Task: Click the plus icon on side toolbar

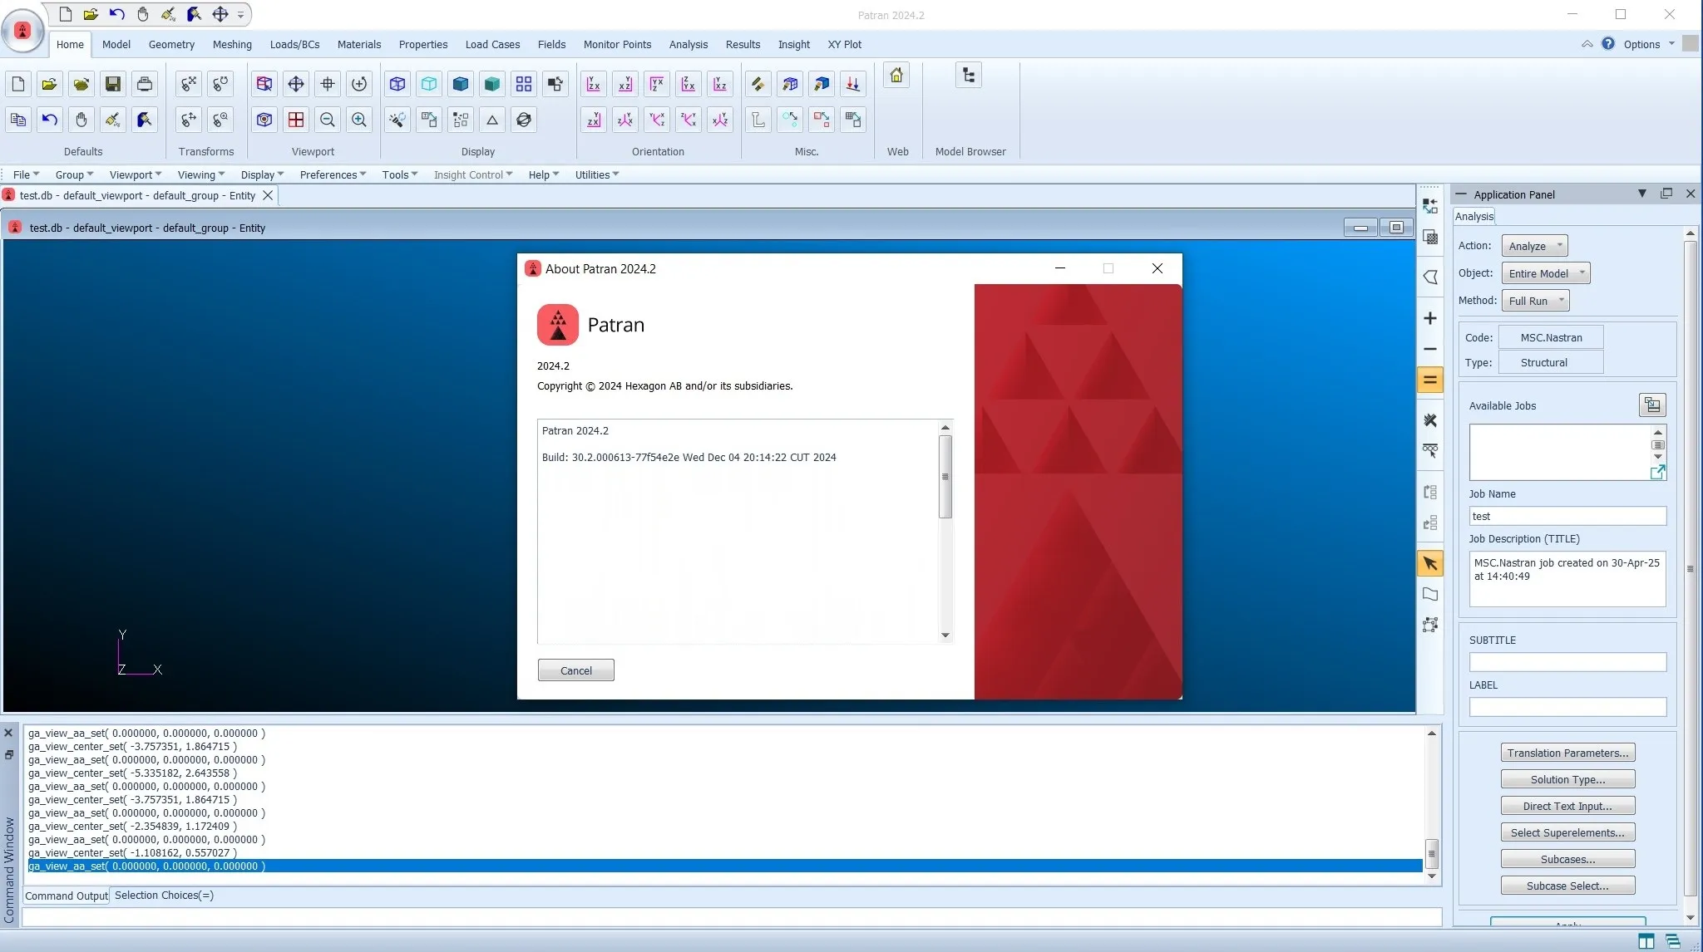Action: point(1430,318)
